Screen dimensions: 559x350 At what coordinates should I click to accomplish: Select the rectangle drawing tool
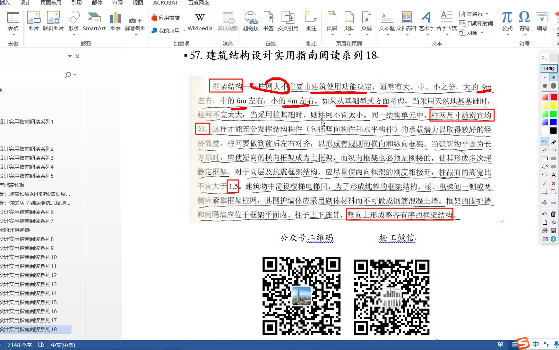(x=545, y=158)
